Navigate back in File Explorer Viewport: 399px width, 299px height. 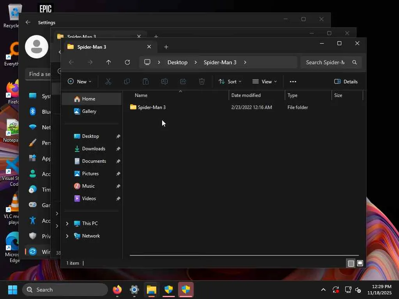72,62
